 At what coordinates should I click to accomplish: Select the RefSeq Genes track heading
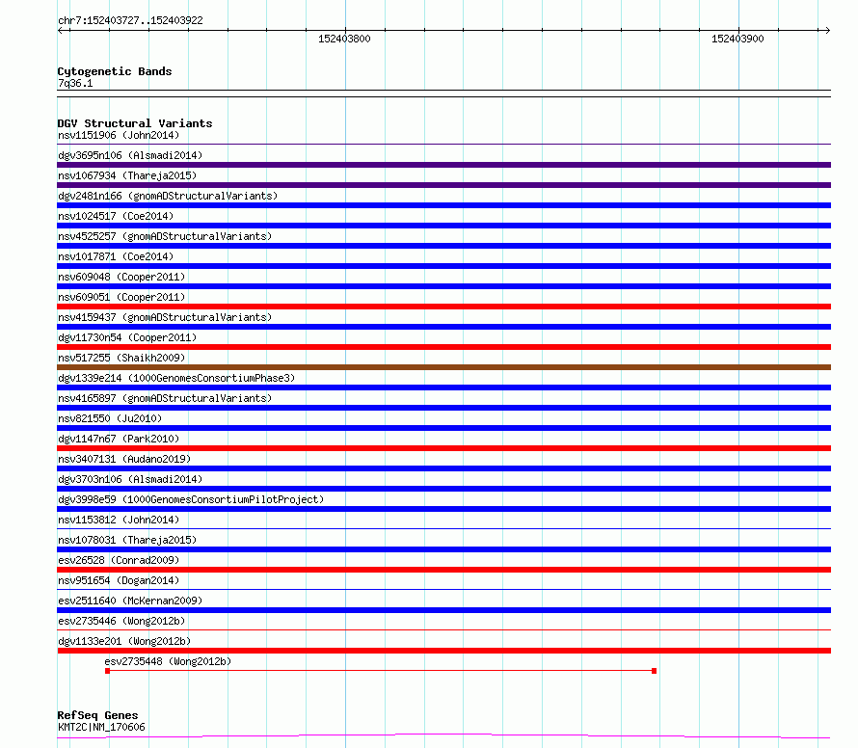pos(97,715)
